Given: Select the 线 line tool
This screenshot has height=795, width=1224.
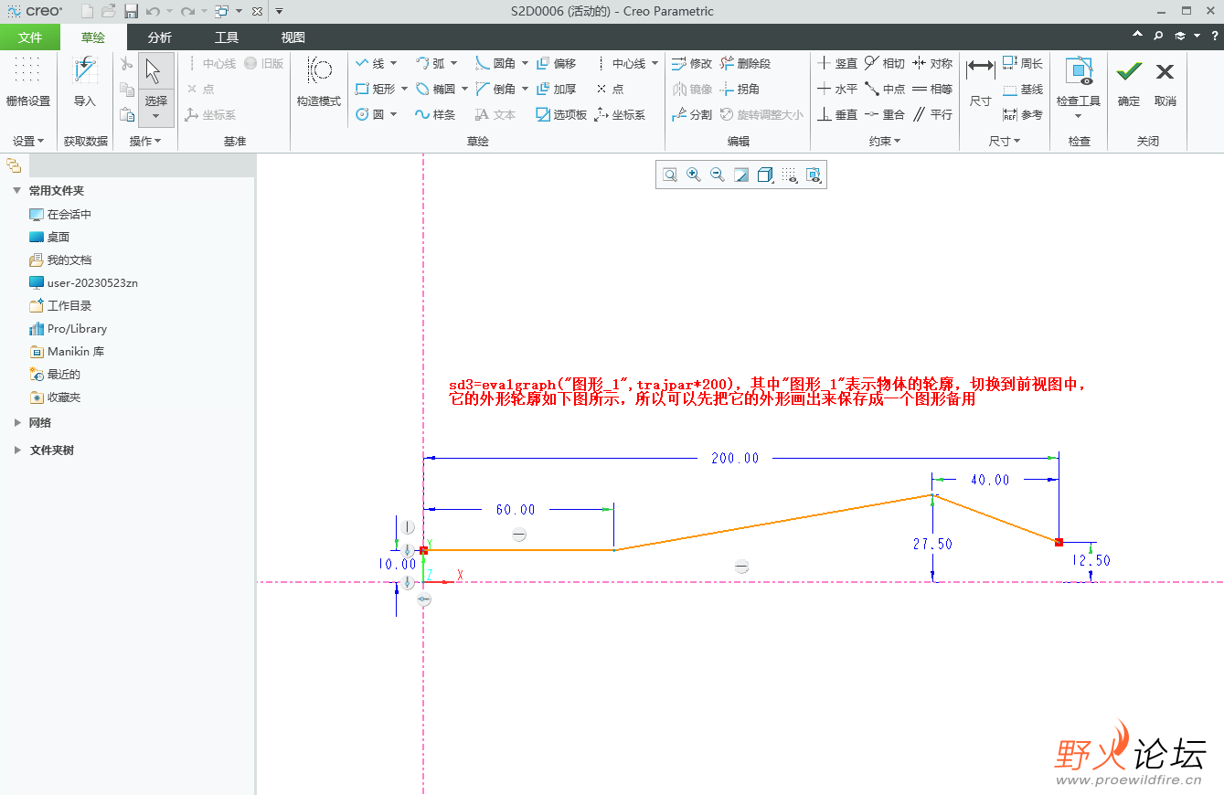Looking at the screenshot, I should (x=370, y=63).
